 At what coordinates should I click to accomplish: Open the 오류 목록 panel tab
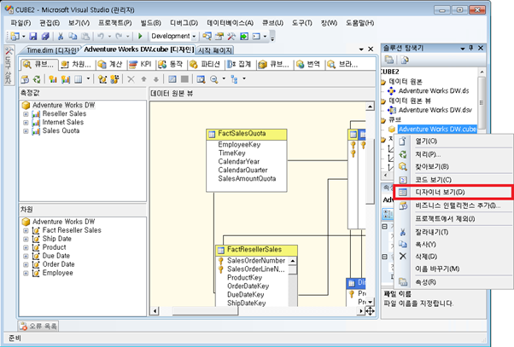click(x=38, y=326)
